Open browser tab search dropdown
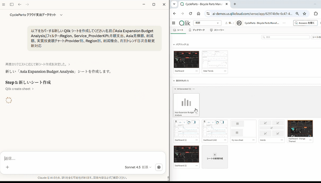Screen dimensions: 321x183 point(174,4)
